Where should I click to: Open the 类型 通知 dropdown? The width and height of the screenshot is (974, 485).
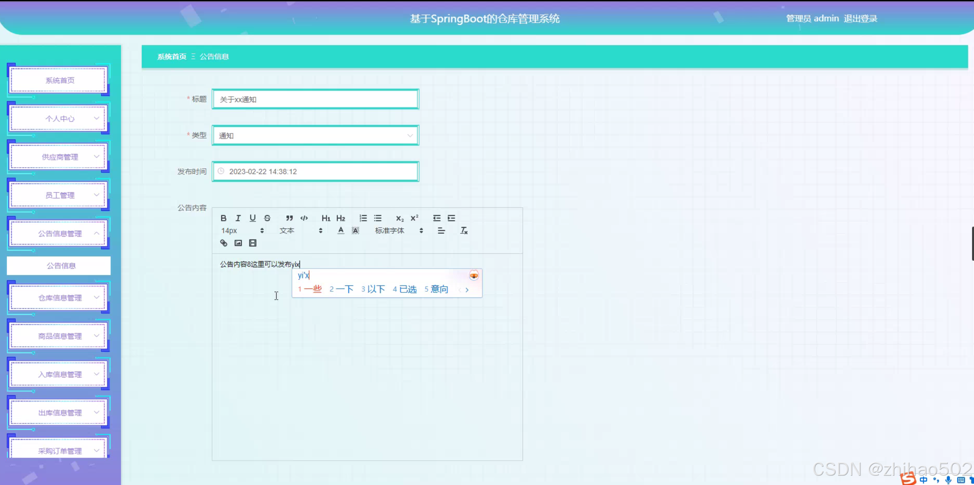pyautogui.click(x=315, y=135)
